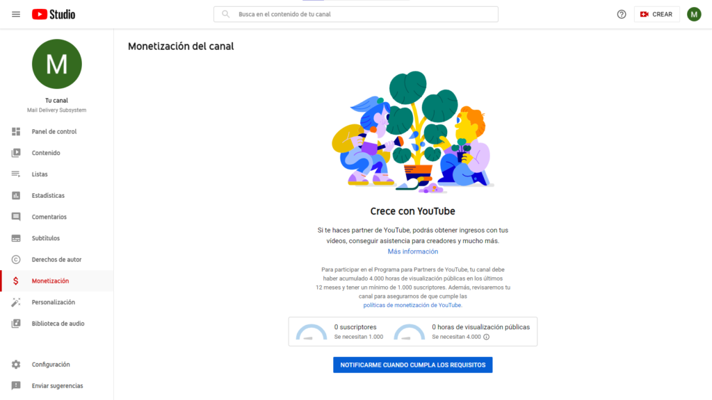Click the Panel de control dashboard icon

(16, 131)
